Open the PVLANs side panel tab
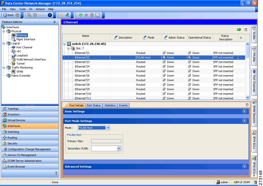263x186 pixels. coord(254,56)
